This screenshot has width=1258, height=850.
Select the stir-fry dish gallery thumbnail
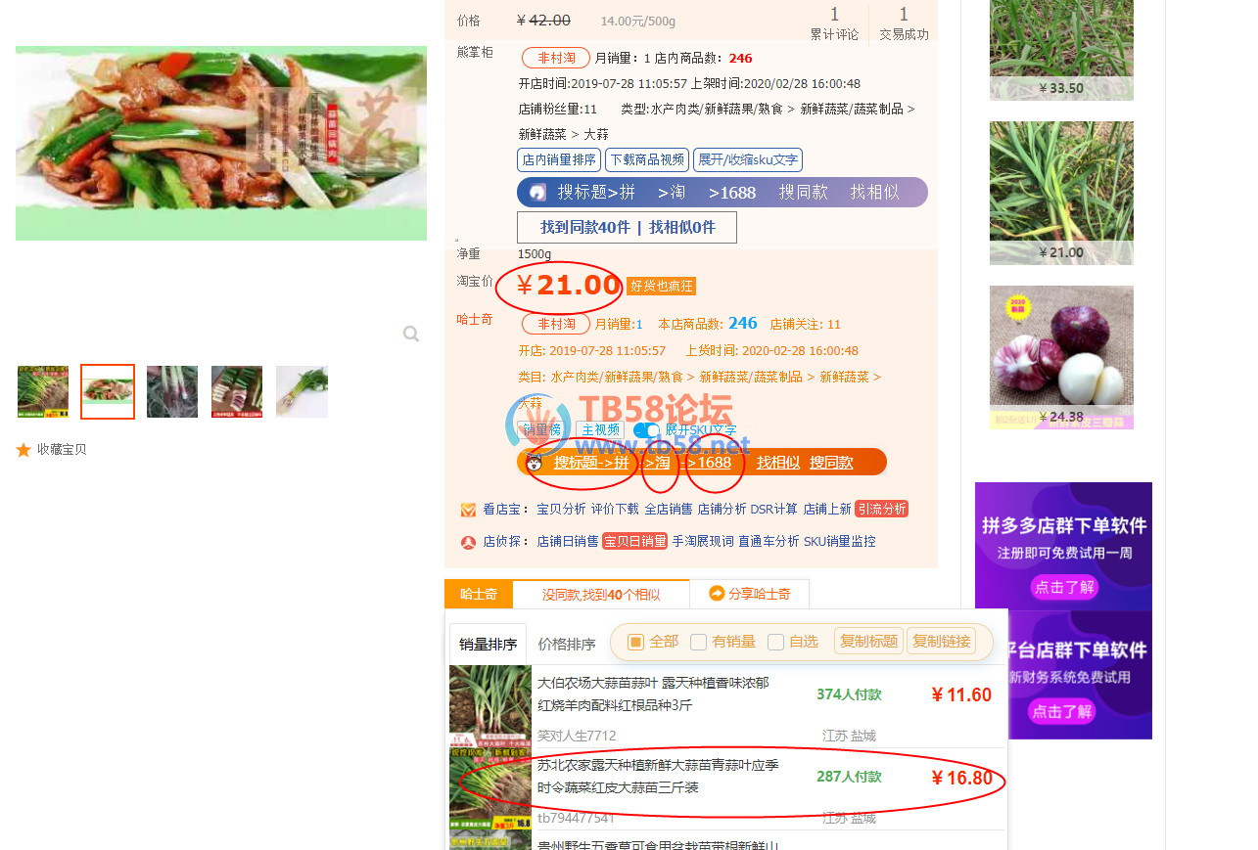pyautogui.click(x=108, y=392)
